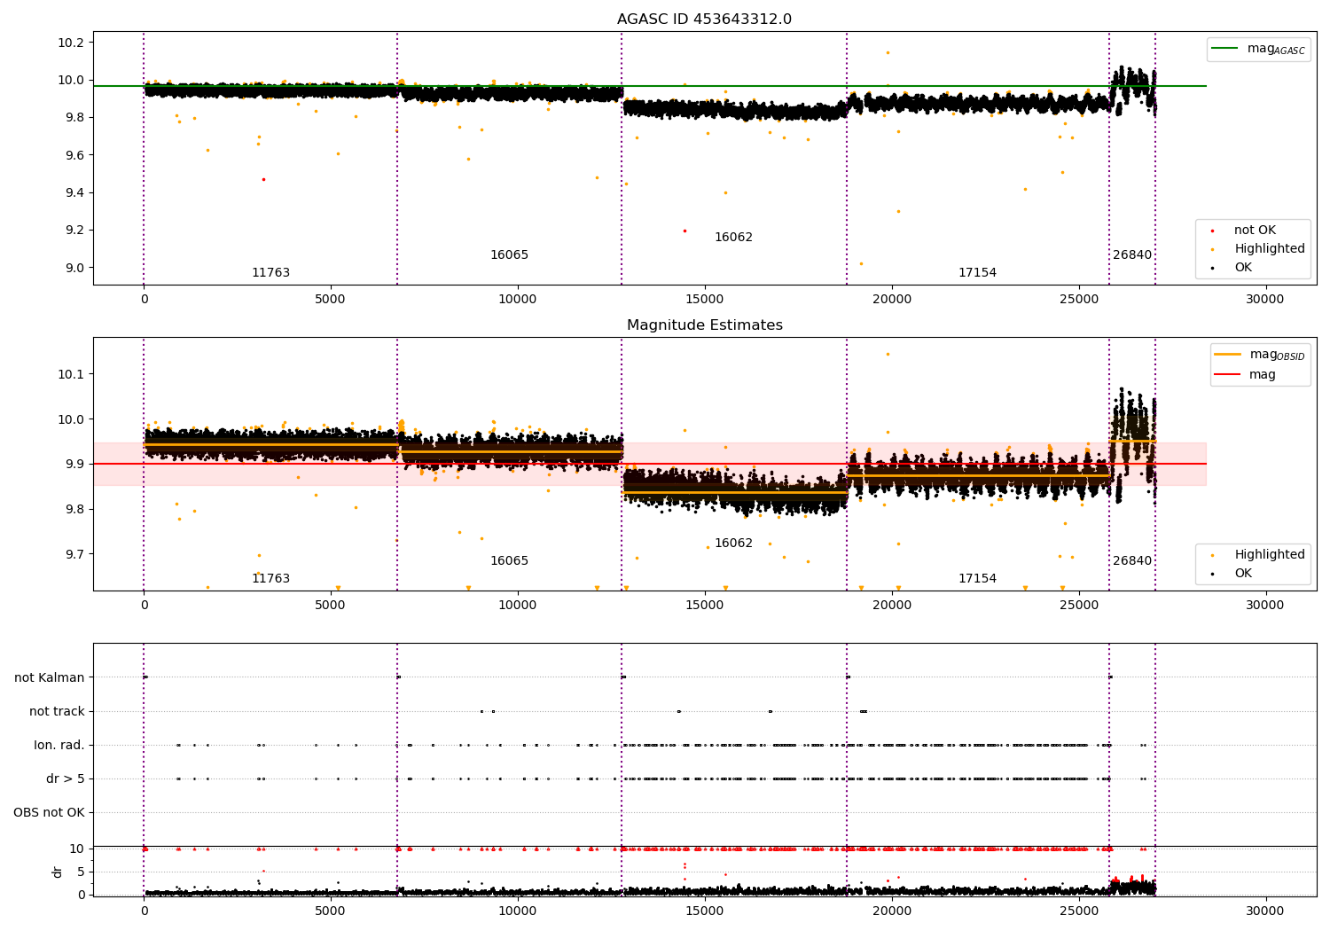The width and height of the screenshot is (1330, 931).
Task: Click the 9.4 y-axis tick of the top plot
Action: point(74,192)
